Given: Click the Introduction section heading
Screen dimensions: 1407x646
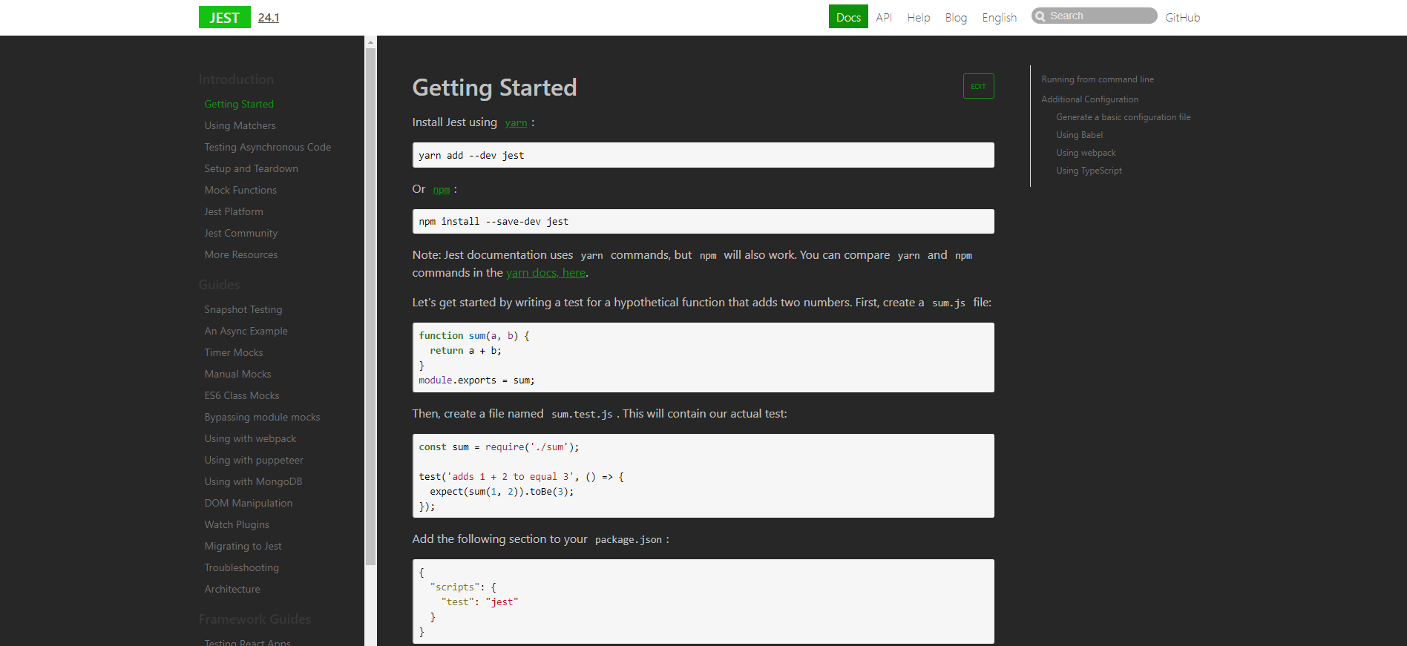Looking at the screenshot, I should 236,79.
